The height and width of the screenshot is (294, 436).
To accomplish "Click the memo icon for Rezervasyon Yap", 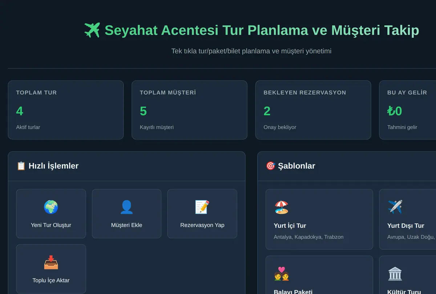I will pos(202,207).
